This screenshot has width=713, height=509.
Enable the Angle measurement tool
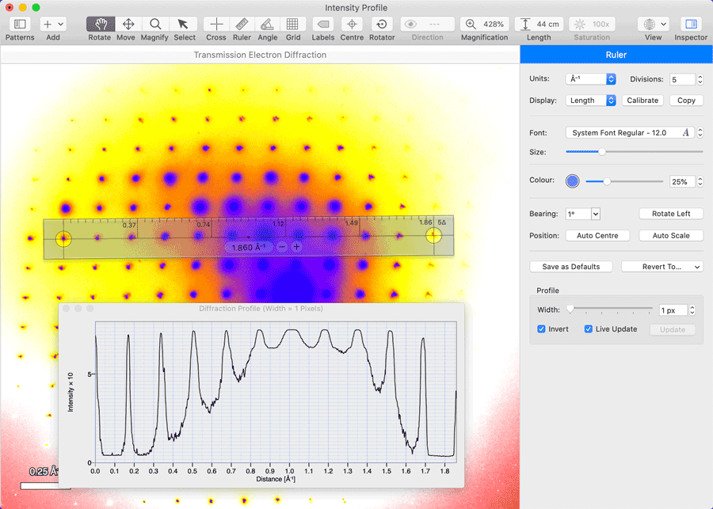(x=268, y=25)
